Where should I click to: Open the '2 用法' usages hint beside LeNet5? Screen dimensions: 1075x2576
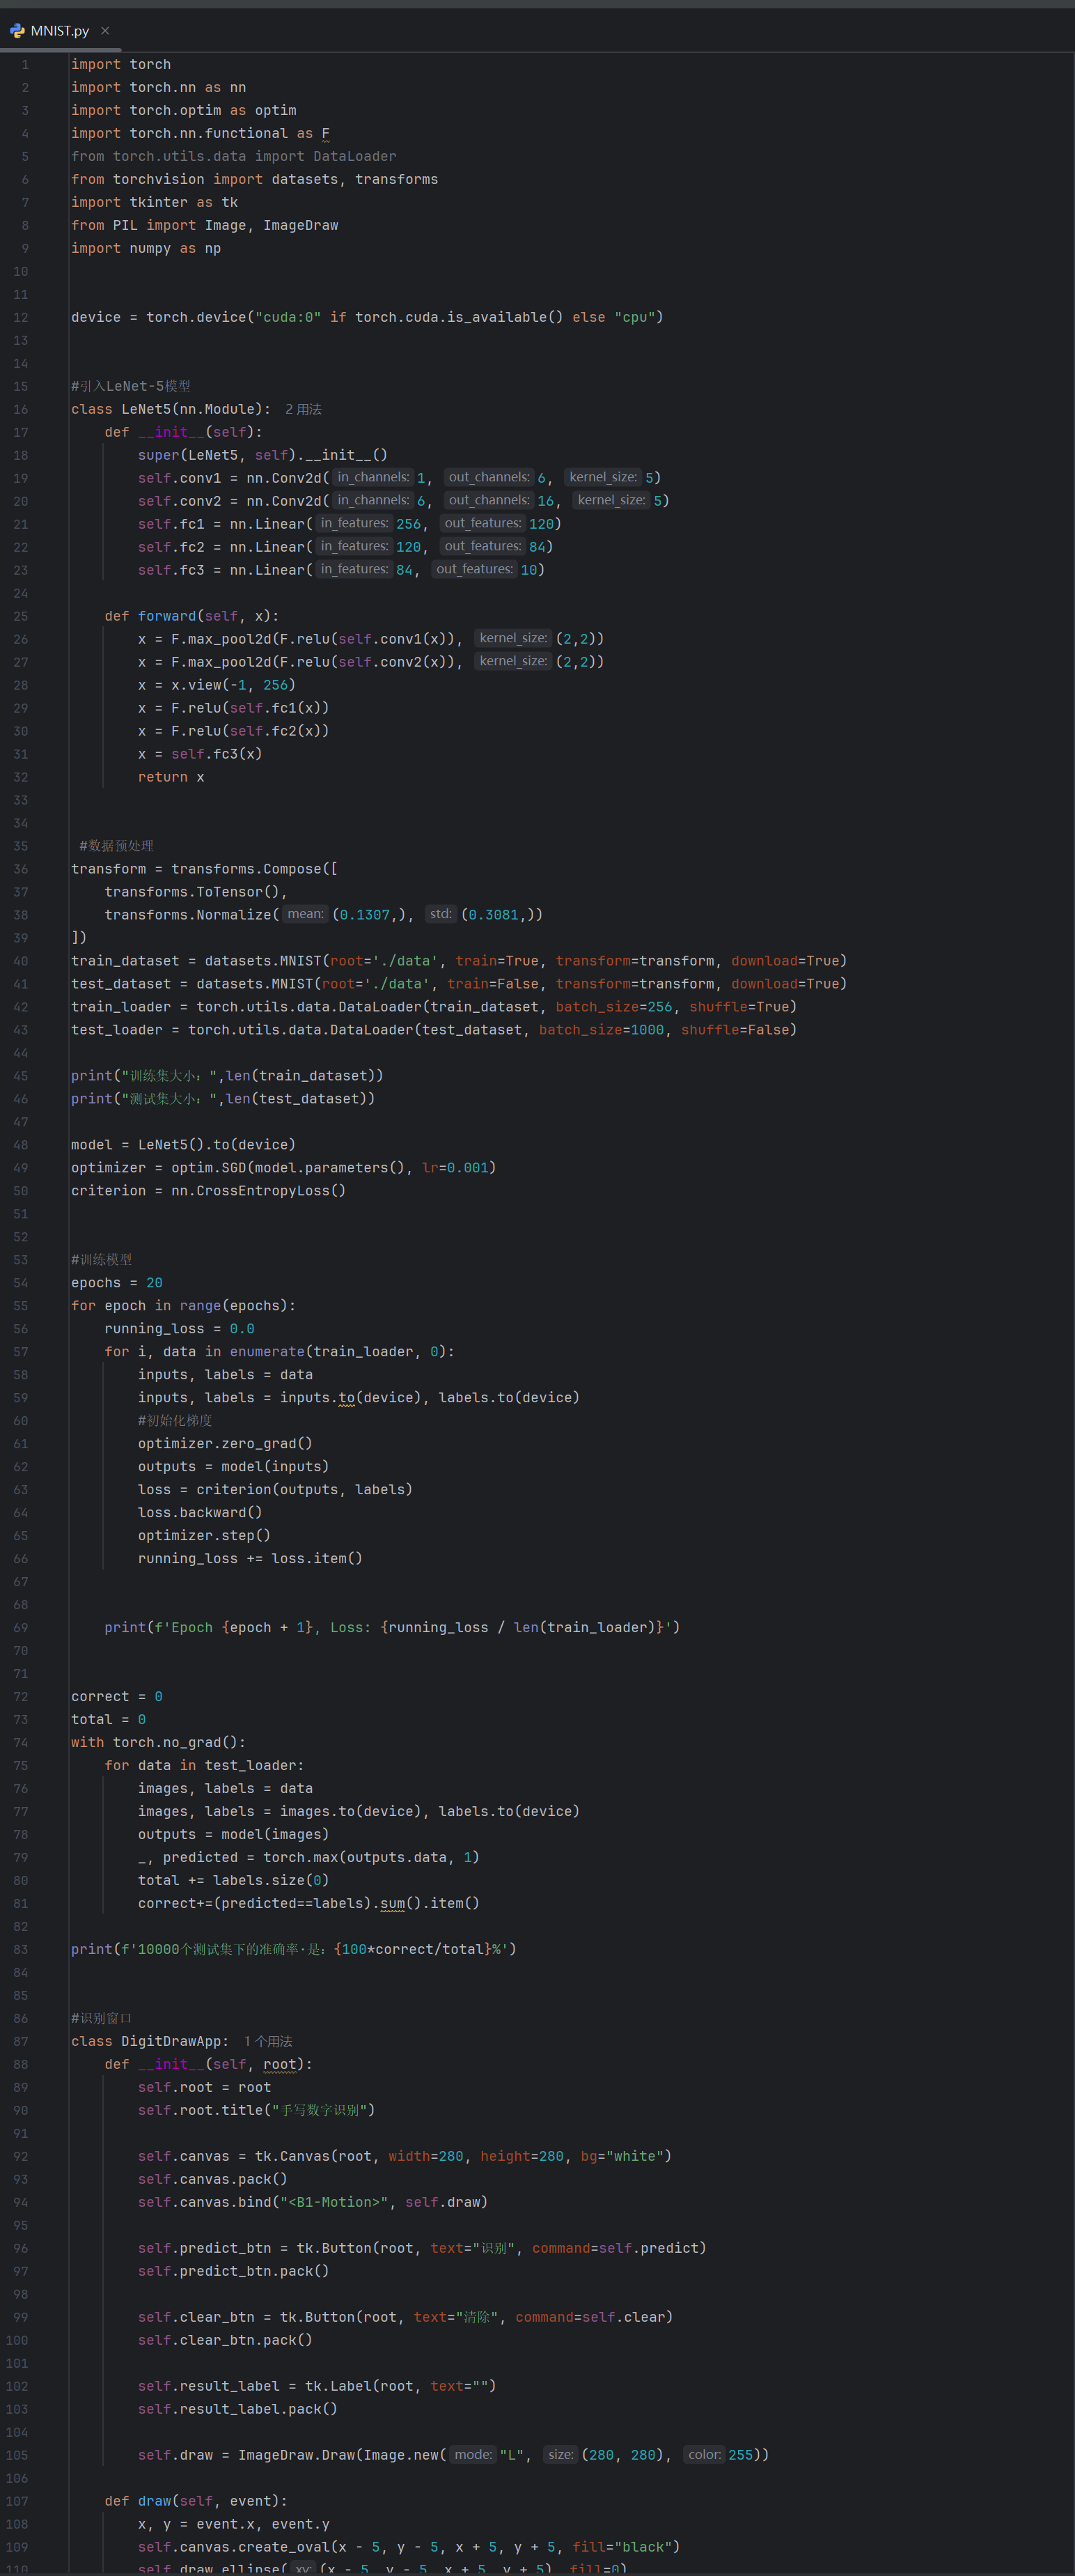tap(303, 410)
